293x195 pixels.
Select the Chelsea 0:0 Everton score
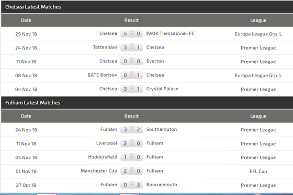coord(132,62)
